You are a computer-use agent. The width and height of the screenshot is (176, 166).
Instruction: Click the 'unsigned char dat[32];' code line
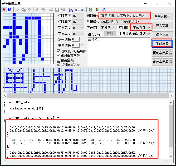pyautogui.click(x=27, y=108)
